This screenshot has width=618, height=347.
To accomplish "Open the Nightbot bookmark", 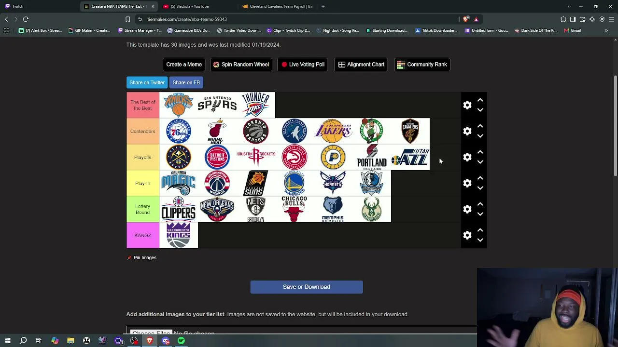I will pos(338,30).
